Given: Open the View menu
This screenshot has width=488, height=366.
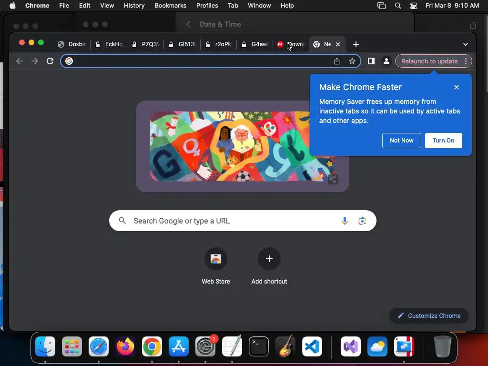Looking at the screenshot, I should pos(107,5).
